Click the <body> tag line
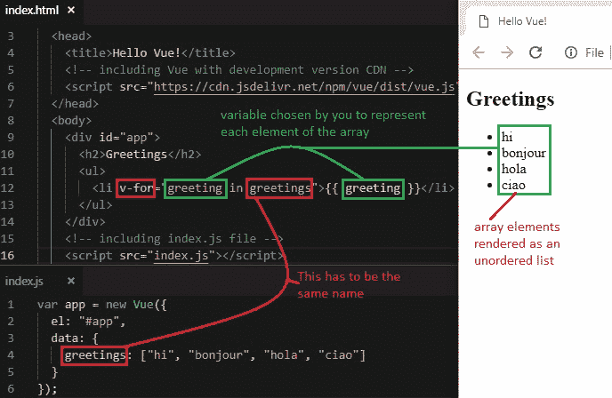 pyautogui.click(x=71, y=121)
